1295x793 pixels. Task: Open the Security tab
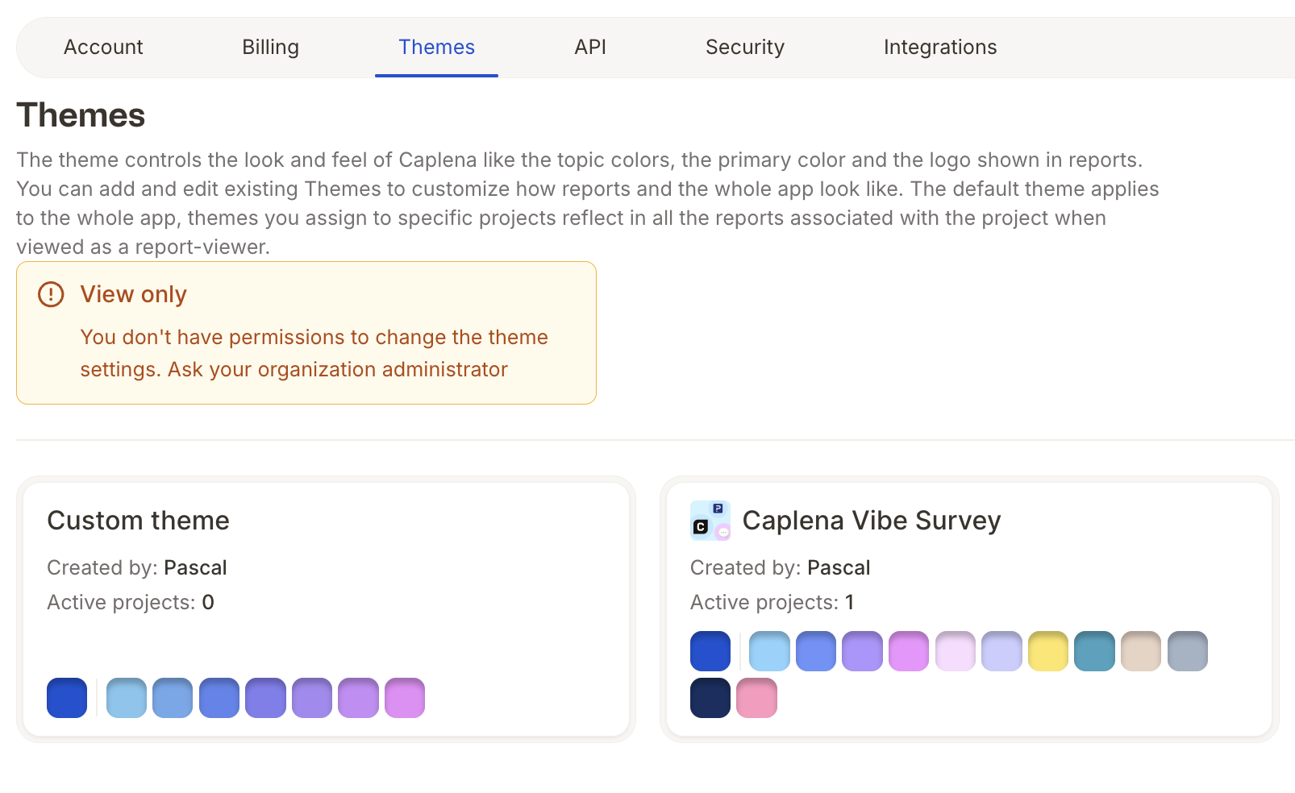click(x=745, y=48)
